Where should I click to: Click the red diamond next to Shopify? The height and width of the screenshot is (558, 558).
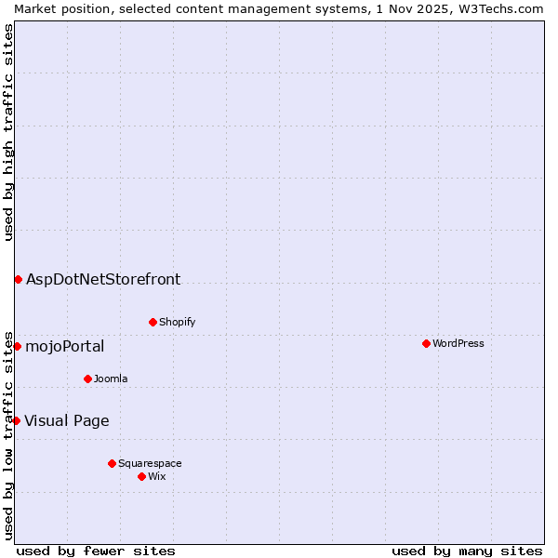(x=153, y=322)
